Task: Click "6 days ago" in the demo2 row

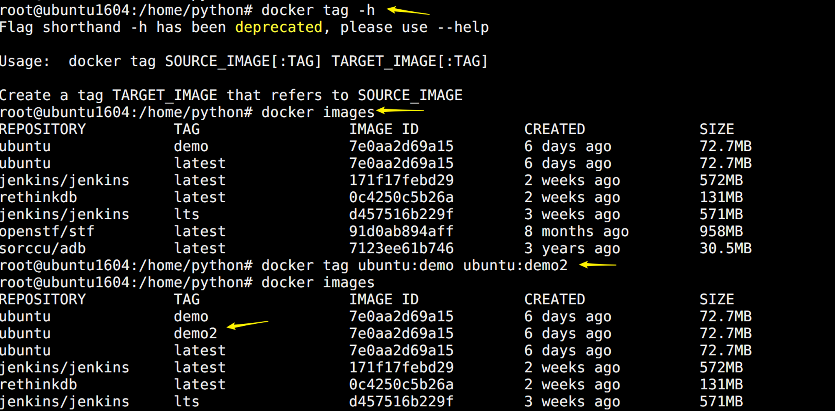Action: point(568,334)
